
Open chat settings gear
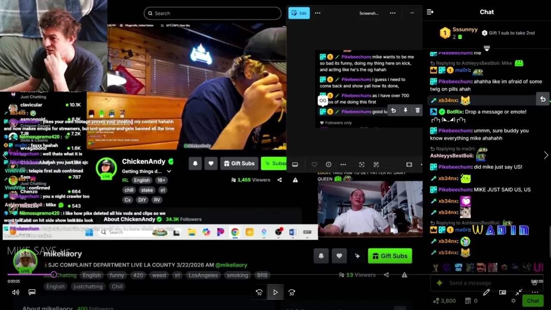click(514, 301)
